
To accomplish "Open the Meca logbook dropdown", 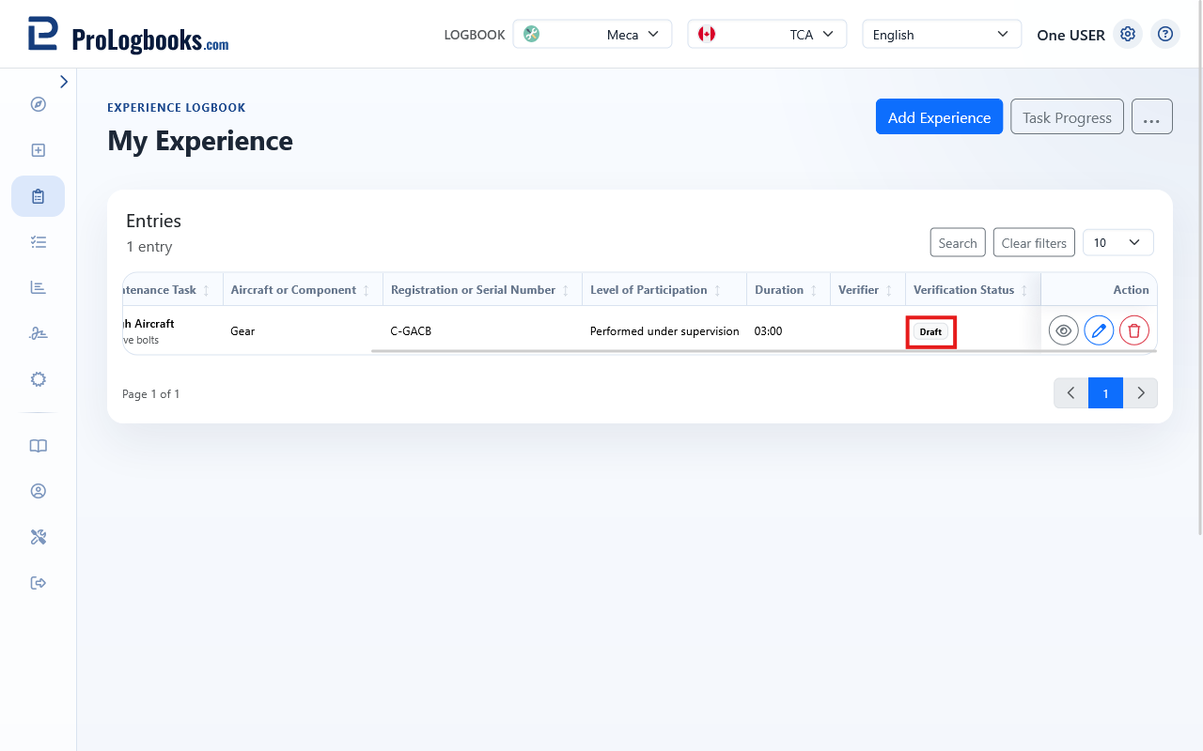I will (593, 35).
